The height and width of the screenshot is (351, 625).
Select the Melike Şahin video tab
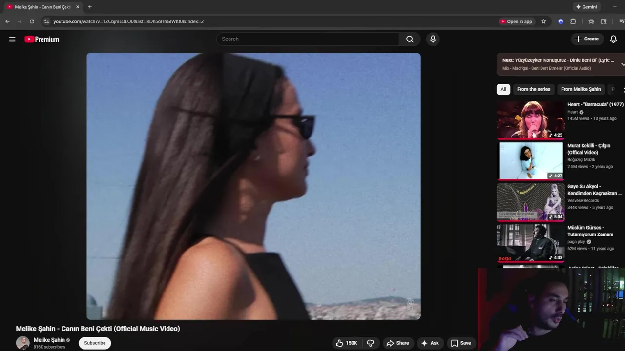42,7
